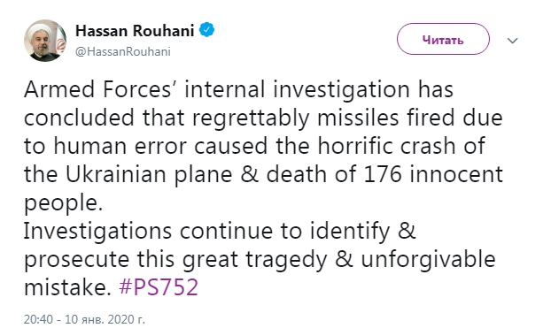The image size is (551, 328).
Task: Click the blue verified badge icon
Action: click(x=207, y=30)
